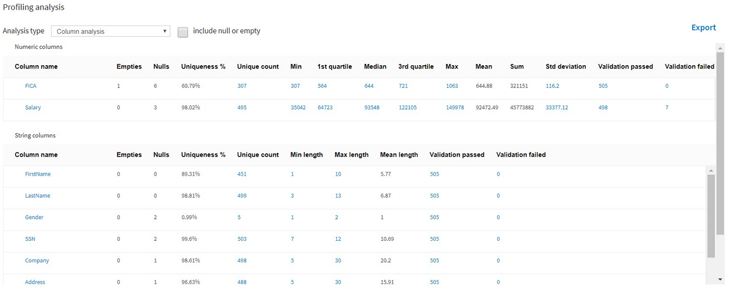Select the LastName string column
The height and width of the screenshot is (300, 730).
38,196
